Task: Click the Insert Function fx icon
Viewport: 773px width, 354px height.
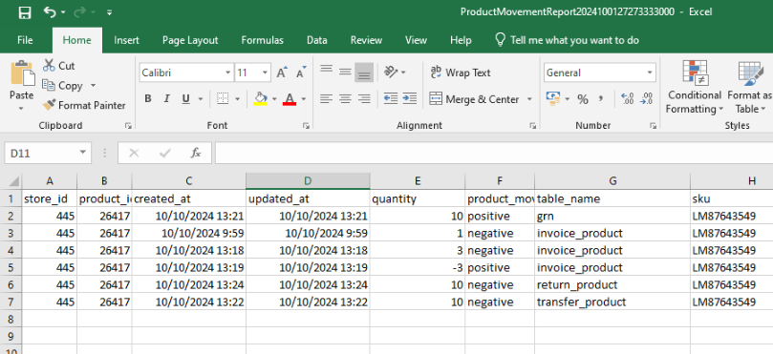Action: click(x=196, y=153)
